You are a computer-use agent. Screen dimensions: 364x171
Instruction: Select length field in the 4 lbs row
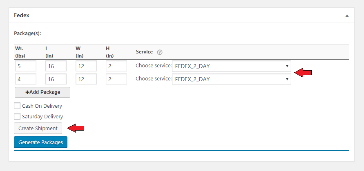click(x=56, y=79)
